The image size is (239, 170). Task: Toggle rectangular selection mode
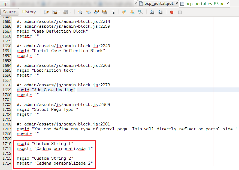(113, 12)
